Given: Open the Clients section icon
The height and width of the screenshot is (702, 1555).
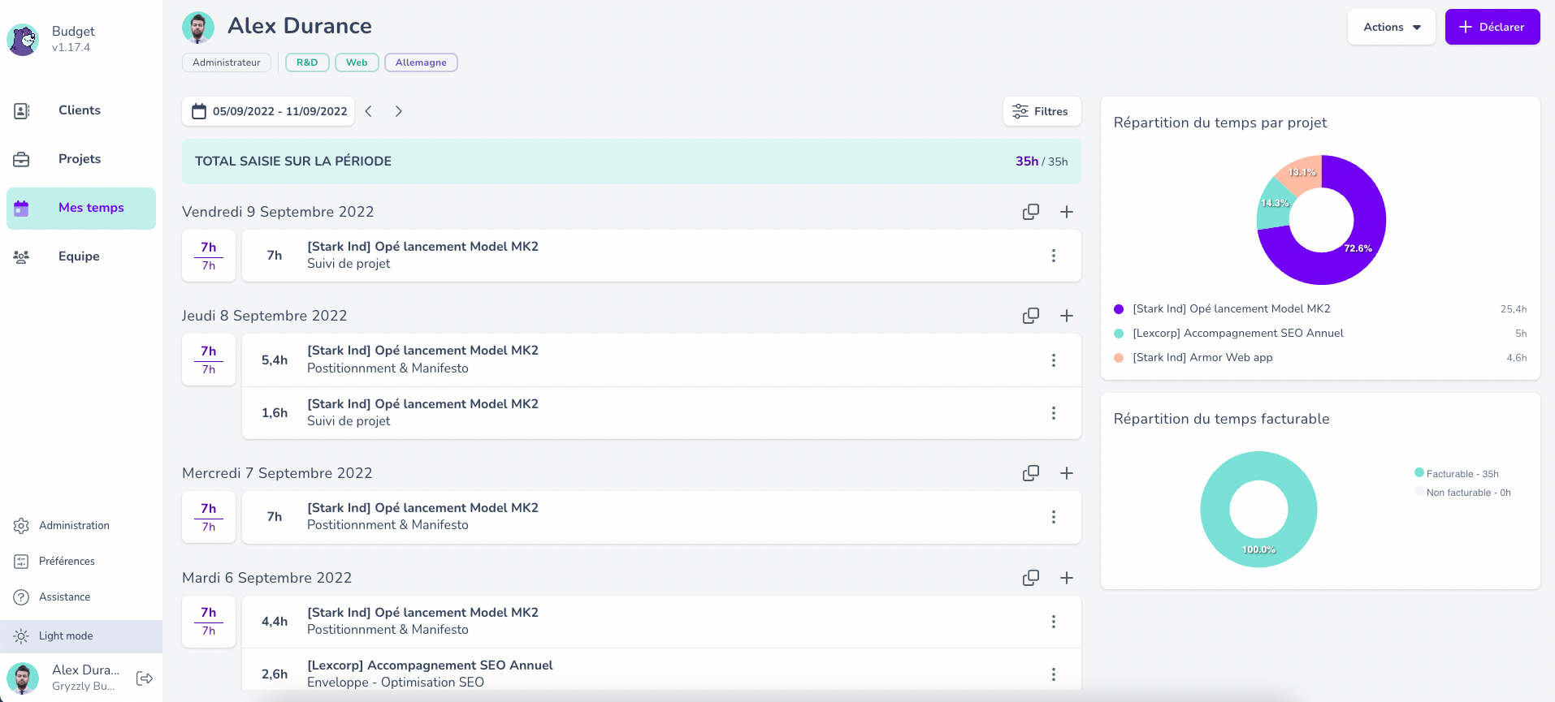Looking at the screenshot, I should 22,111.
